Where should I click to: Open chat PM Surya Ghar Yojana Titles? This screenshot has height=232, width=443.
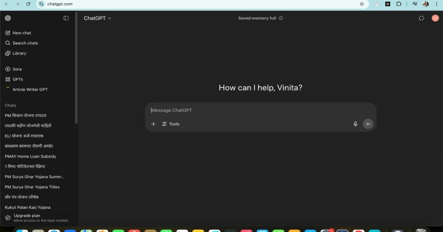(x=32, y=187)
